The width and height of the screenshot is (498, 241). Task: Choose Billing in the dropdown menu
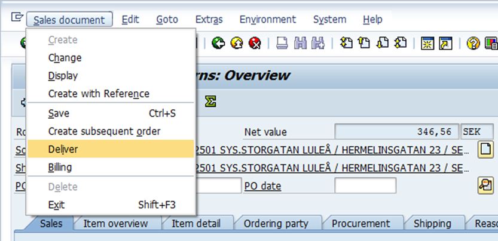pyautogui.click(x=60, y=168)
